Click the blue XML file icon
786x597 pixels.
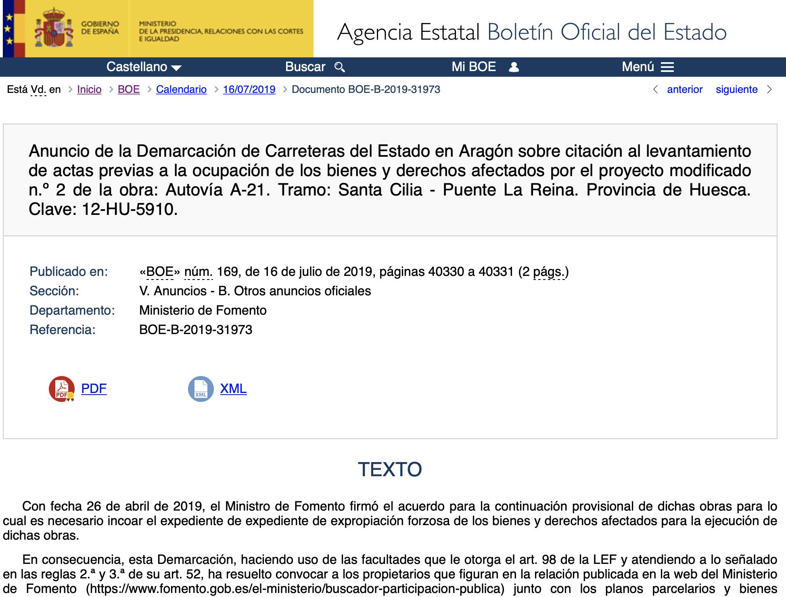[201, 389]
